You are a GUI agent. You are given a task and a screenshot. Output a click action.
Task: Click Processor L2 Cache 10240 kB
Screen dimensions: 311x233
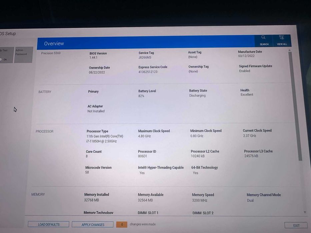(198, 156)
